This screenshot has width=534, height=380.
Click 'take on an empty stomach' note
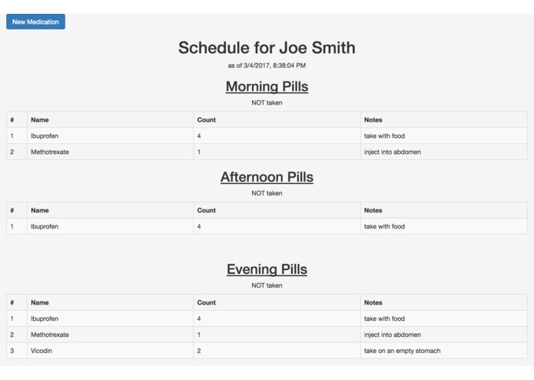click(402, 351)
